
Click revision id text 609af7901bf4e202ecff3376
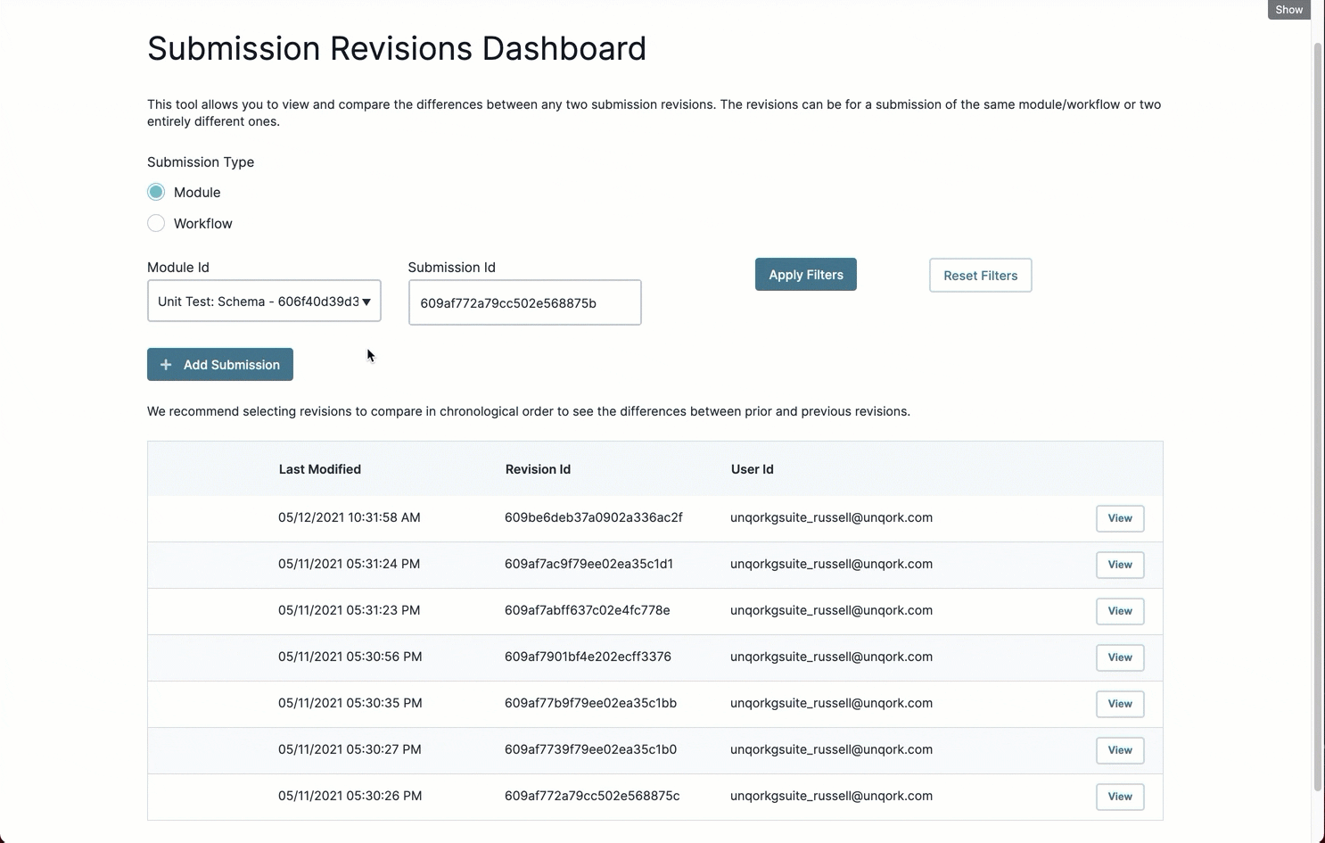click(588, 657)
